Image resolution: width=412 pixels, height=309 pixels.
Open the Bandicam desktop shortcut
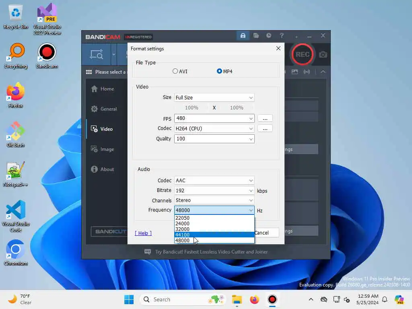coord(47,56)
